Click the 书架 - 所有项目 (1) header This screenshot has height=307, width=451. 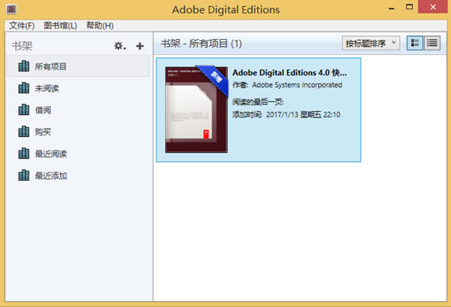tap(201, 44)
